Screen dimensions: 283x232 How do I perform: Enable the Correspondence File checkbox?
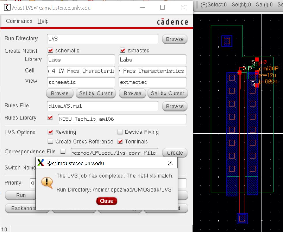[x=63, y=151]
